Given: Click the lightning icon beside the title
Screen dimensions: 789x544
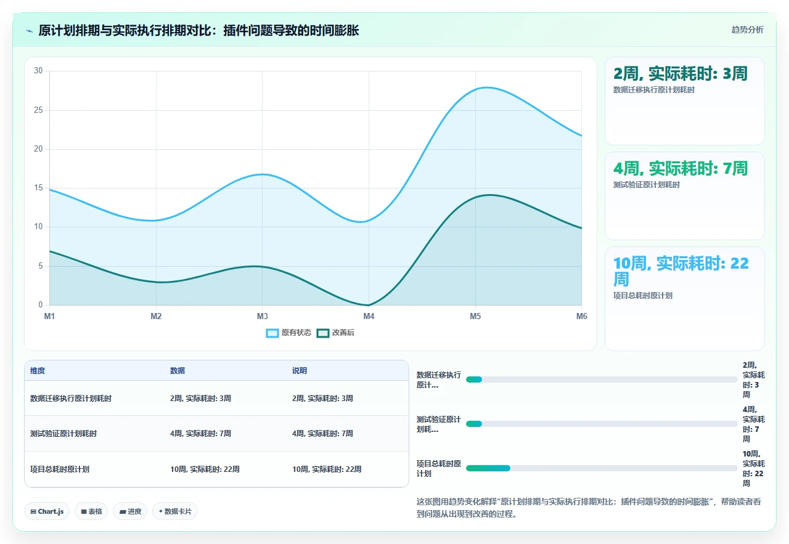Looking at the screenshot, I should tap(30, 31).
